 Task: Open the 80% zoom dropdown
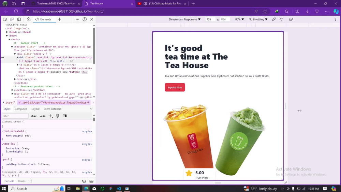(239, 19)
